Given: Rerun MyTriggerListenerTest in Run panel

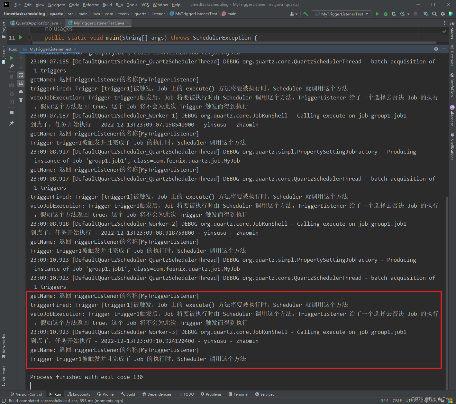Looking at the screenshot, I should [12, 58].
